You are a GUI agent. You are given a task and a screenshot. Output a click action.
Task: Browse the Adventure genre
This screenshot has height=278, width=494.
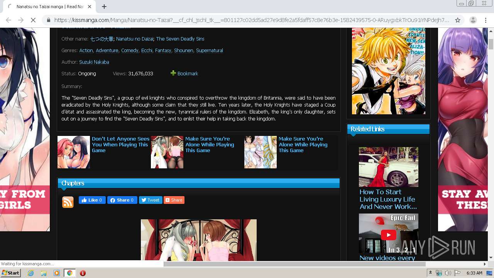(107, 50)
